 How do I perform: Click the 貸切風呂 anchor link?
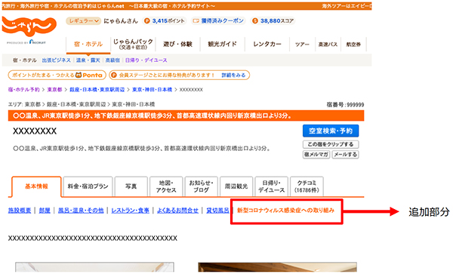click(217, 211)
